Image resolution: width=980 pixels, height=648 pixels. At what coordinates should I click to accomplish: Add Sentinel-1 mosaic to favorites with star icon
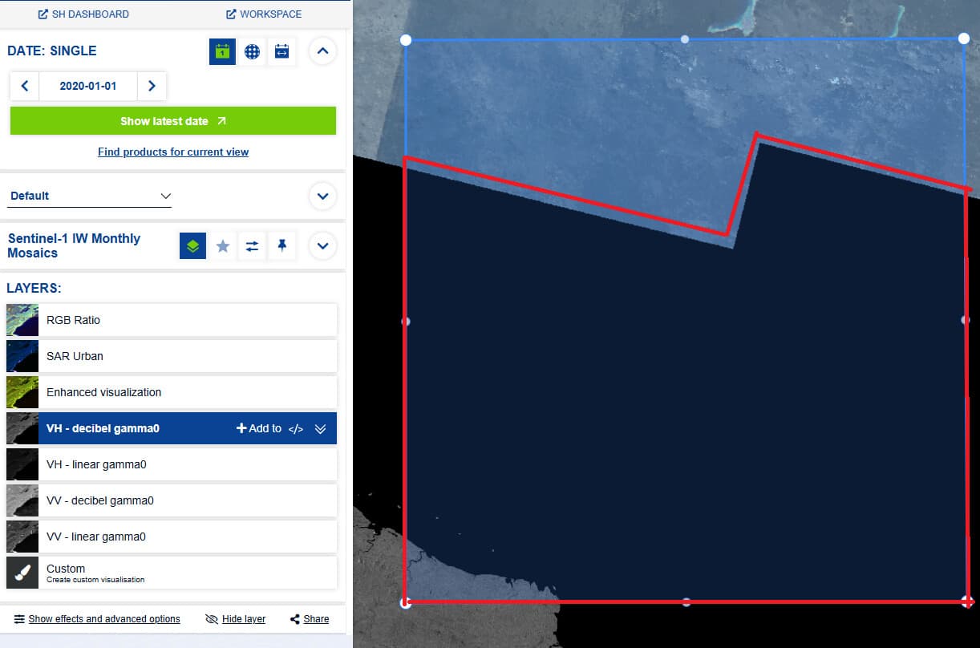tap(223, 246)
